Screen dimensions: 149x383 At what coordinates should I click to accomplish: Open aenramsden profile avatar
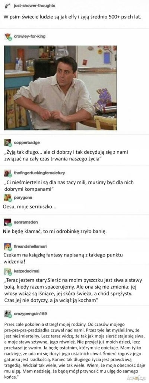pos(8,222)
